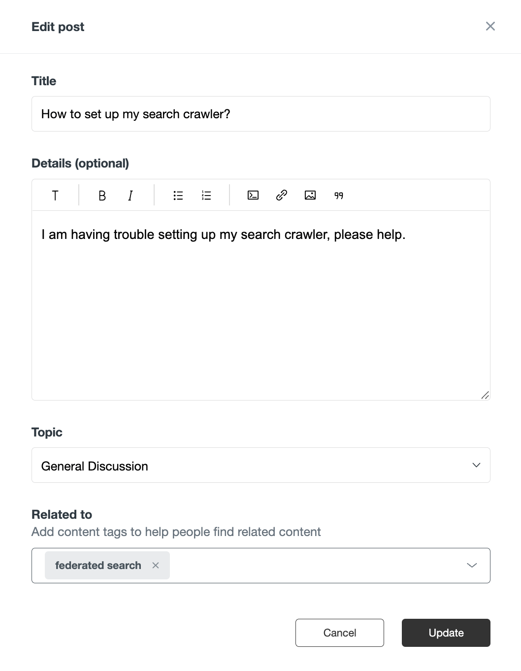Insert a hyperlink using the link icon
This screenshot has height=671, width=521.
tap(282, 195)
